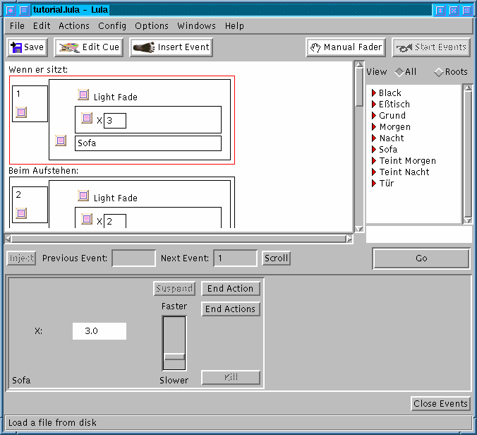Expand the Eßtisch cue arrow

[374, 105]
